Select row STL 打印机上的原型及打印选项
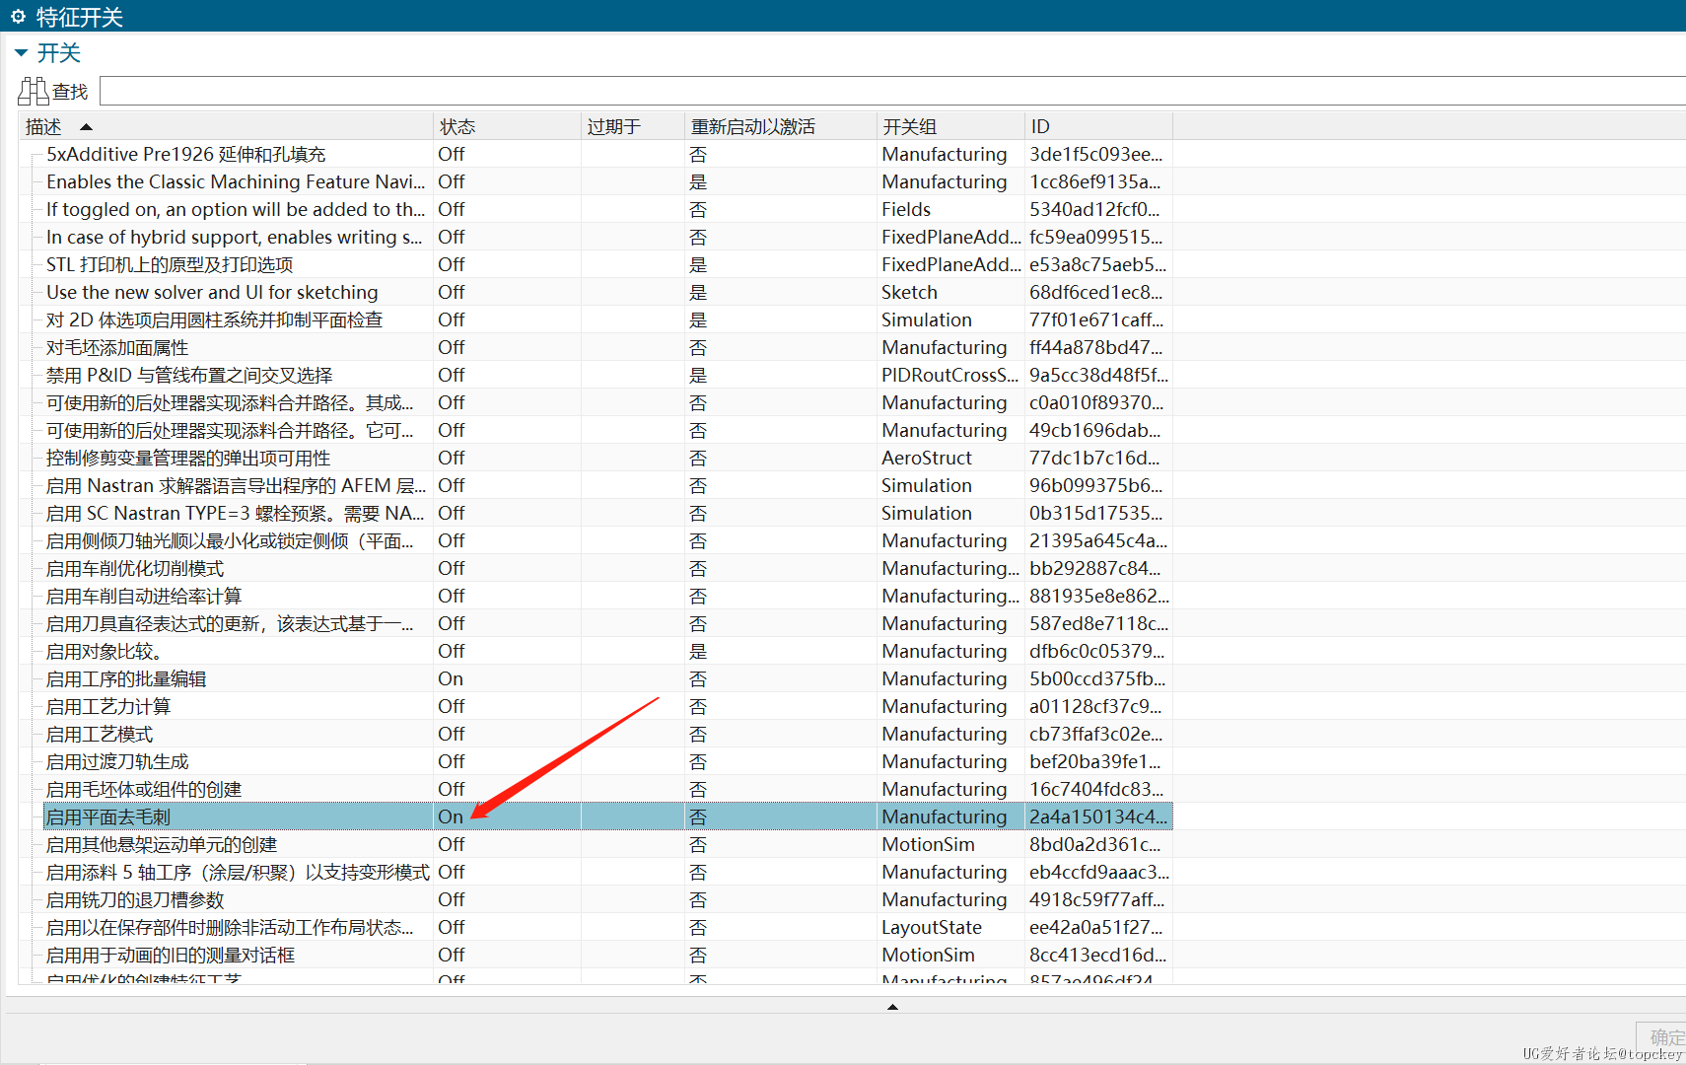 pyautogui.click(x=608, y=264)
